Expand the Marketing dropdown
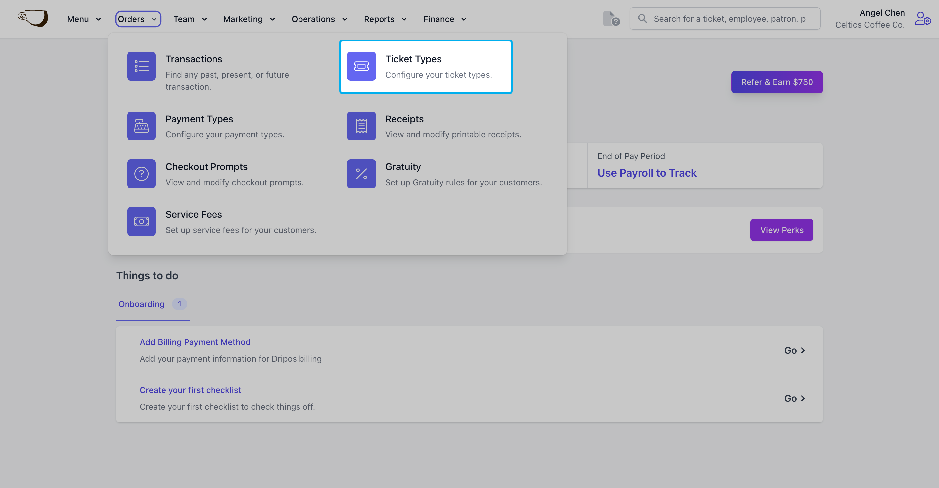Screen dimensions: 939x488 [x=249, y=19]
